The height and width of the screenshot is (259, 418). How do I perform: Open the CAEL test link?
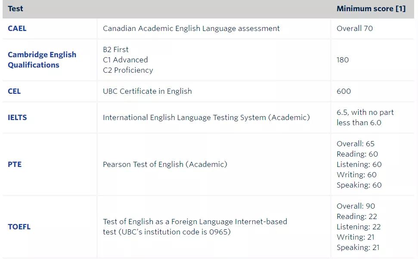[17, 28]
